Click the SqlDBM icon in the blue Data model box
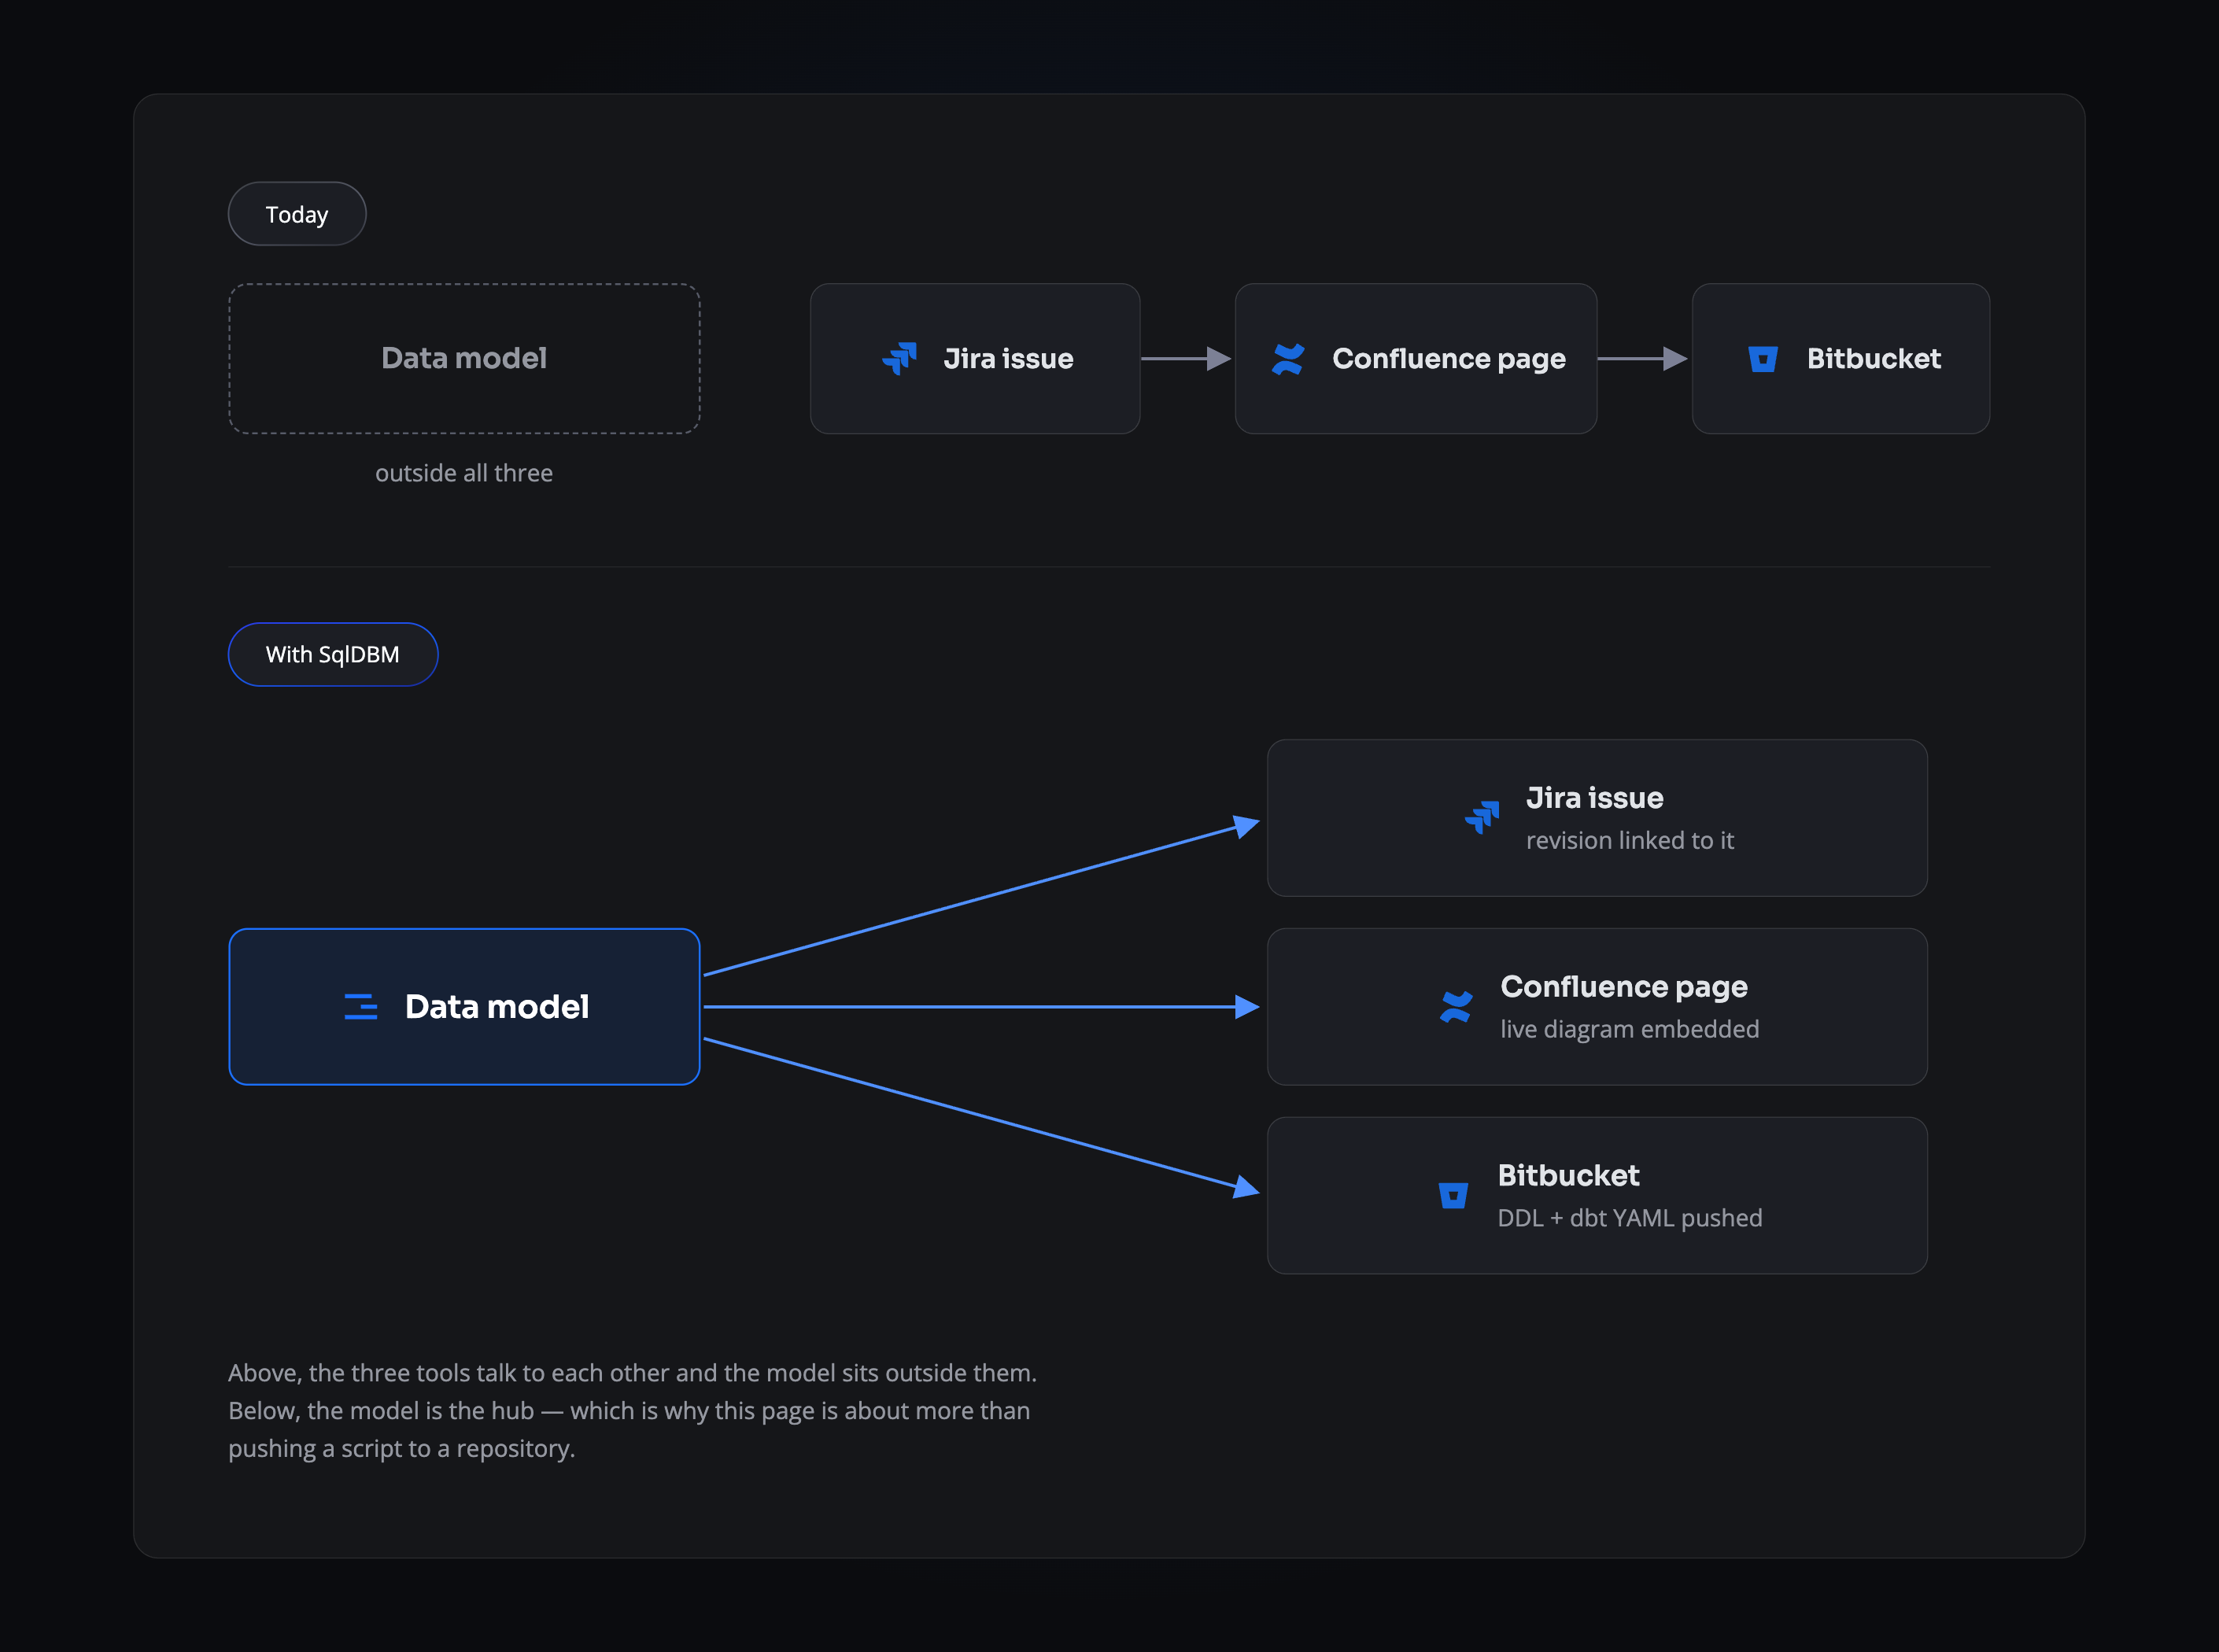Viewport: 2219px width, 1652px height. 361,1006
